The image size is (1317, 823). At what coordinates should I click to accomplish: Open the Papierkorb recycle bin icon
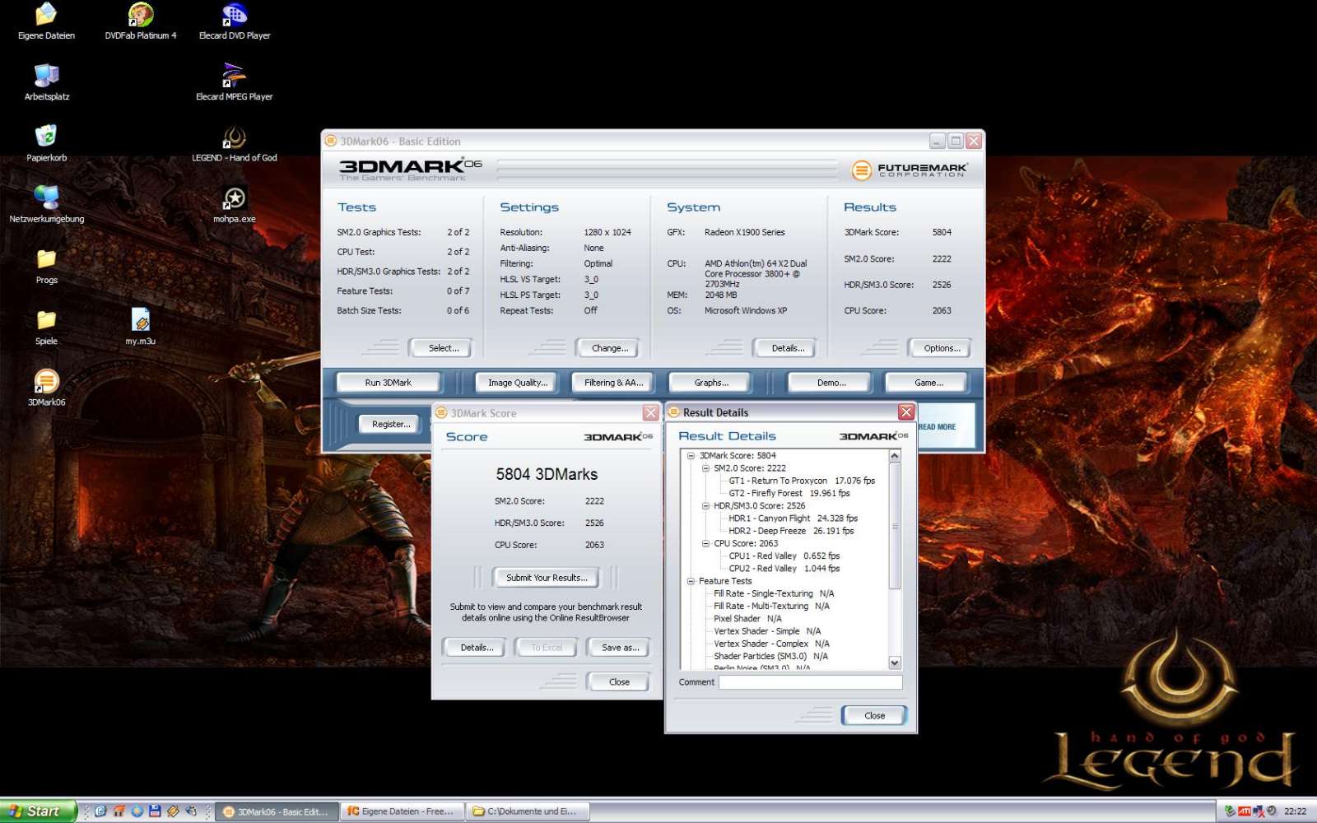pyautogui.click(x=46, y=143)
